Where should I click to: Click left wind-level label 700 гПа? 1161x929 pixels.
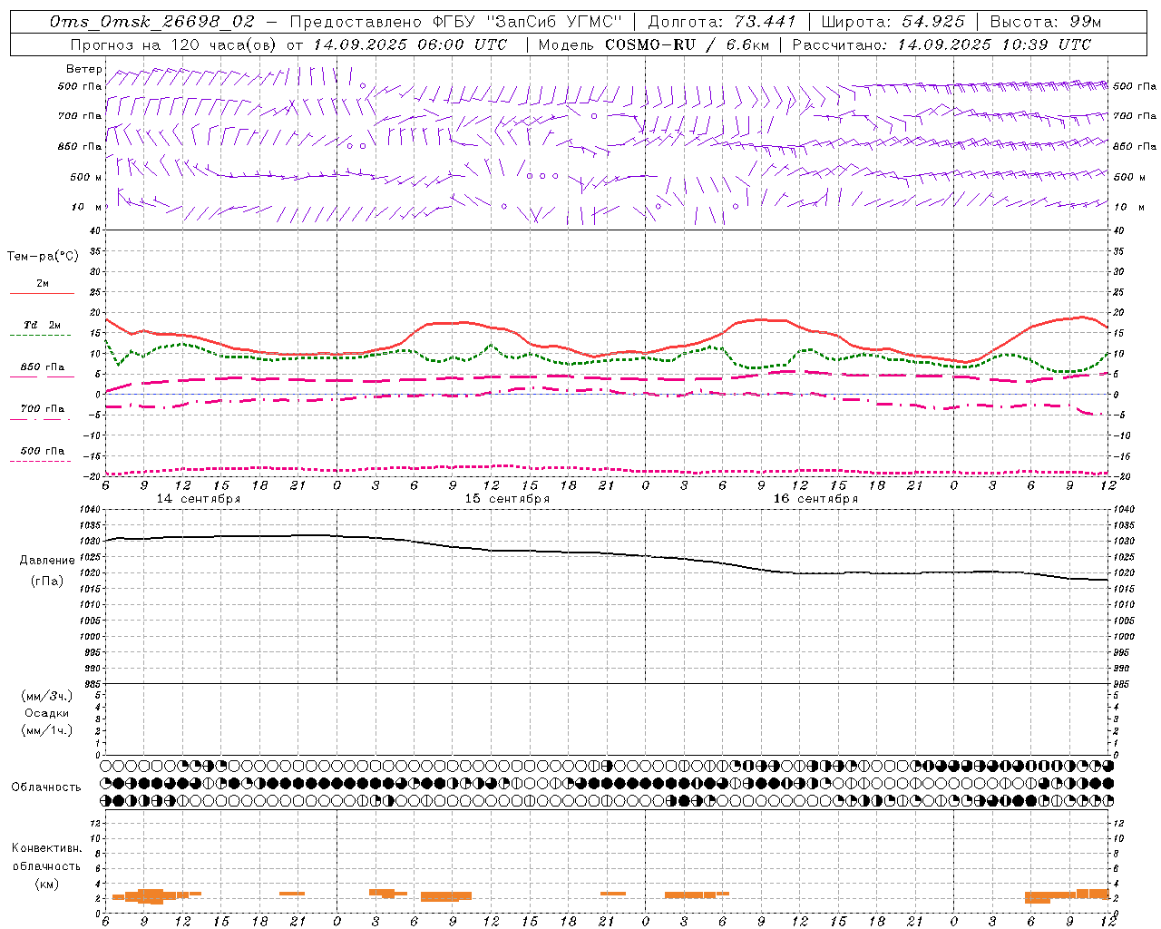(x=80, y=116)
